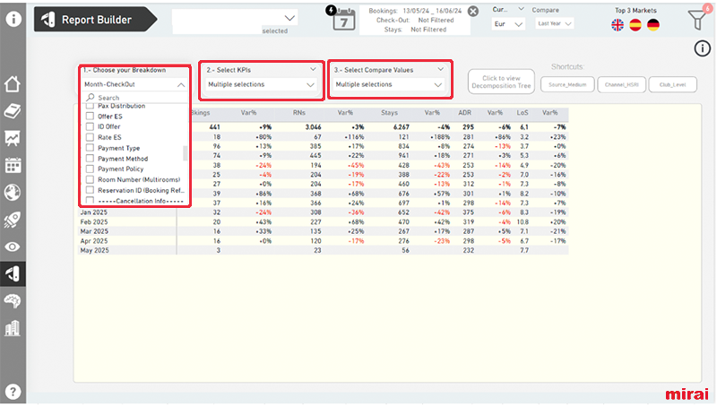Tick the Payment Method option
The height and width of the screenshot is (407, 717).
pos(90,159)
